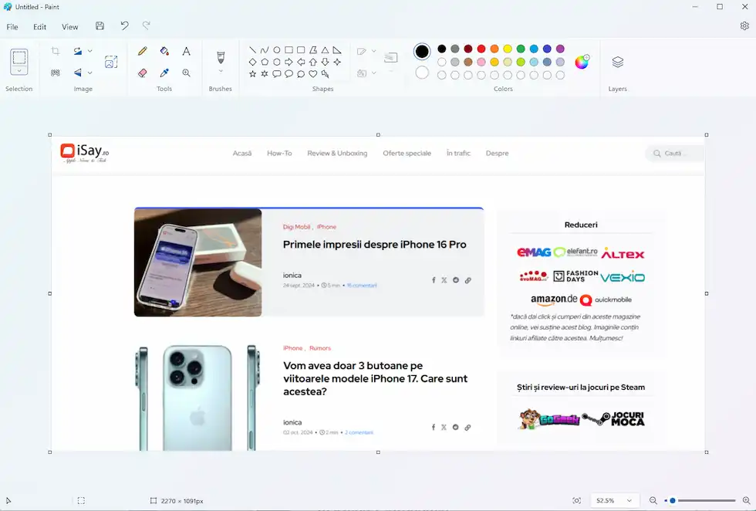Click the zoom in button
Screen dimensions: 756x511
pyautogui.click(x=747, y=500)
